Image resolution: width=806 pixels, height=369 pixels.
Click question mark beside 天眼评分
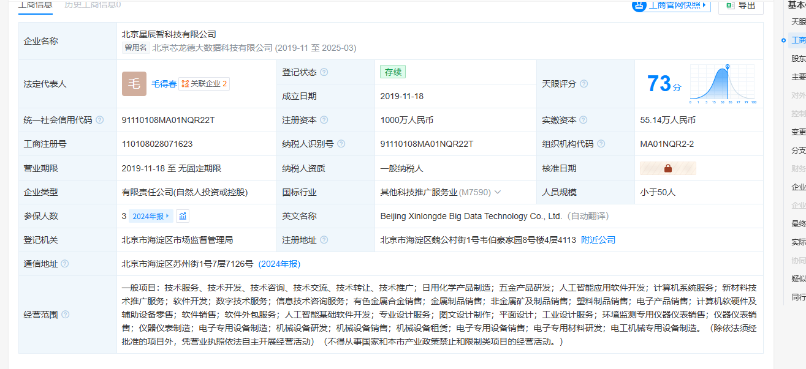click(584, 84)
